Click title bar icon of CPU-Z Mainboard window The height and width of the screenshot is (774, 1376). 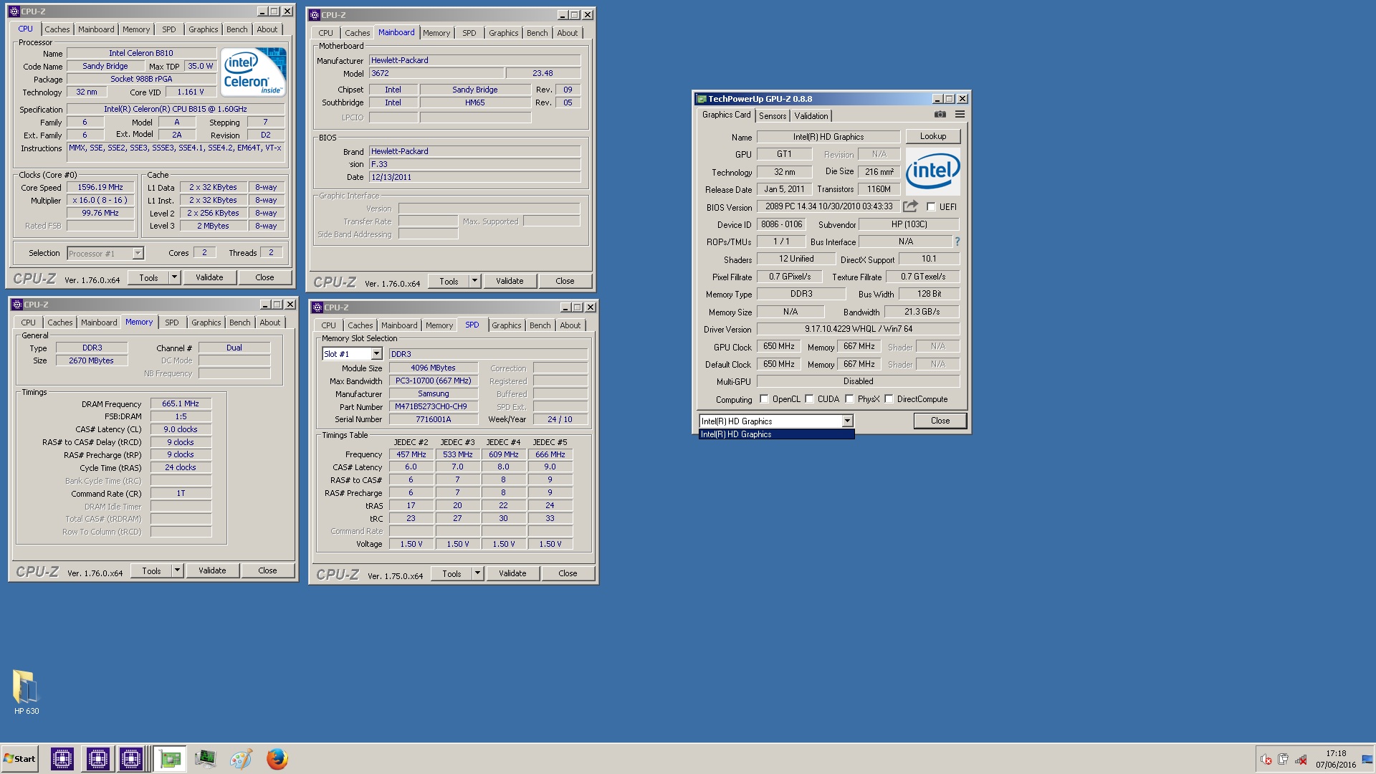315,15
